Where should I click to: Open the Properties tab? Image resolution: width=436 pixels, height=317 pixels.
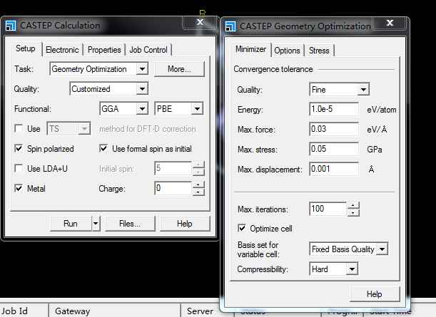pyautogui.click(x=104, y=50)
